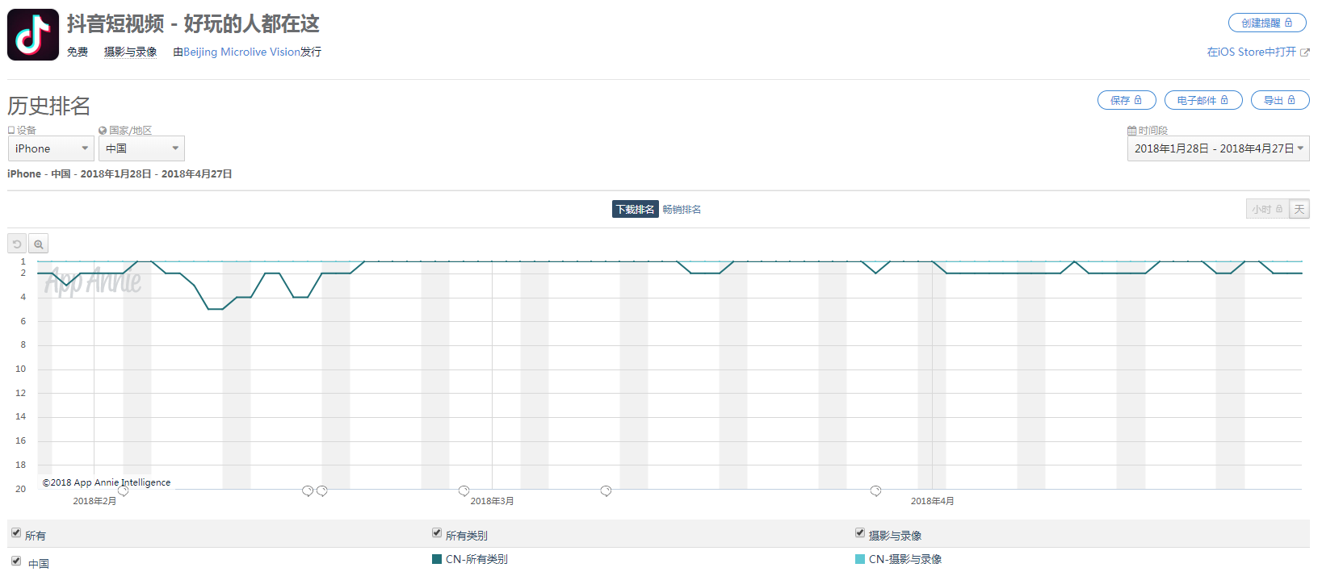The image size is (1322, 576).
Task: Toggle the 所有类别 checkbox
Action: [437, 533]
